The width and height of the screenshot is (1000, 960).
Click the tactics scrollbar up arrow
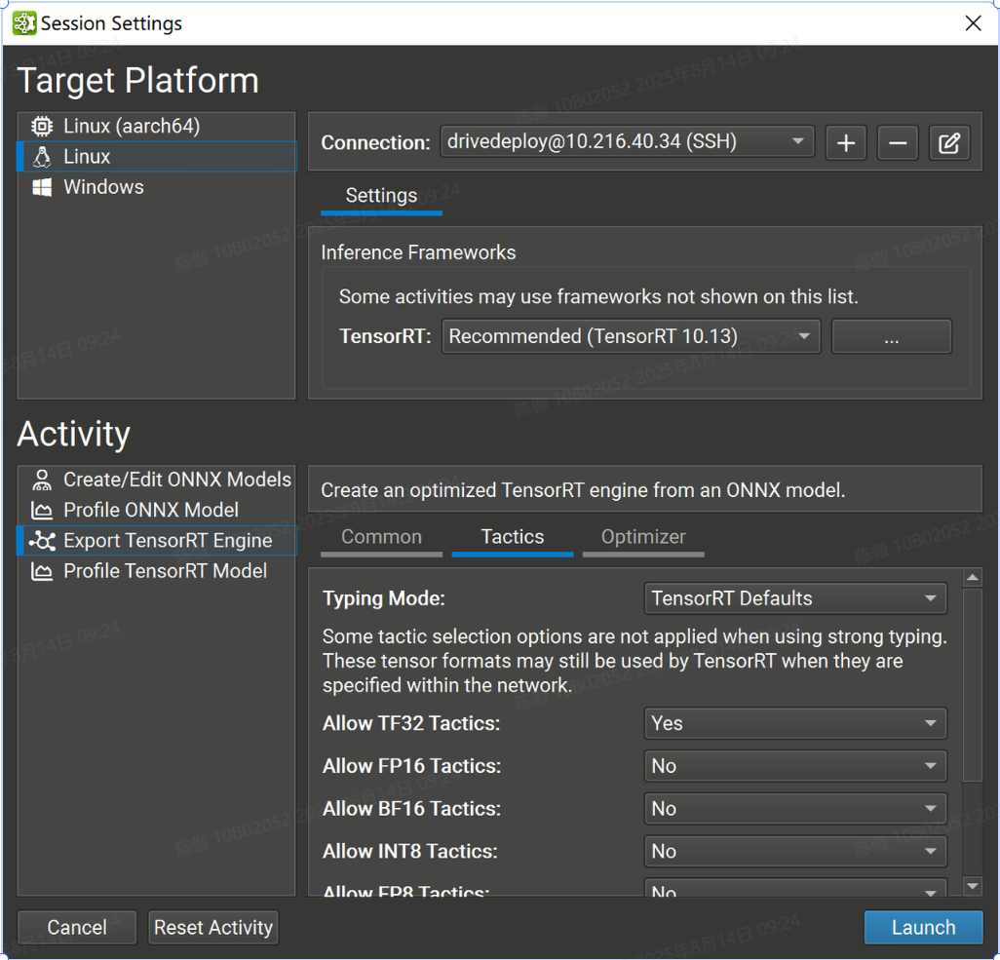point(972,578)
